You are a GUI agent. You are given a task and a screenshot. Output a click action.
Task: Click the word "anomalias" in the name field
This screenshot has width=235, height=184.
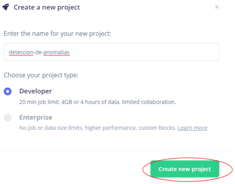(57, 53)
